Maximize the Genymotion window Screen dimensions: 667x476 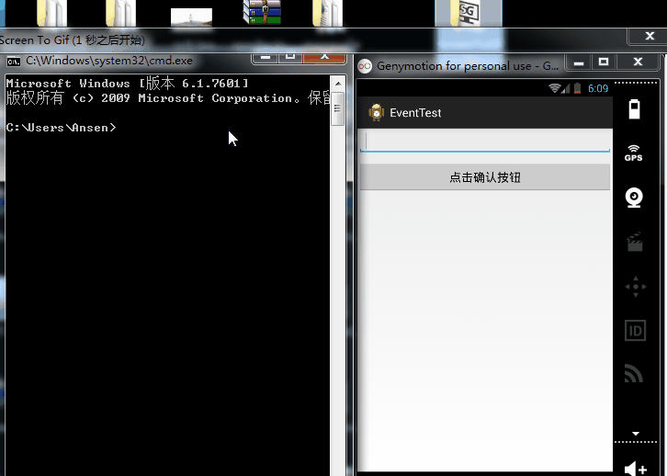pos(604,62)
